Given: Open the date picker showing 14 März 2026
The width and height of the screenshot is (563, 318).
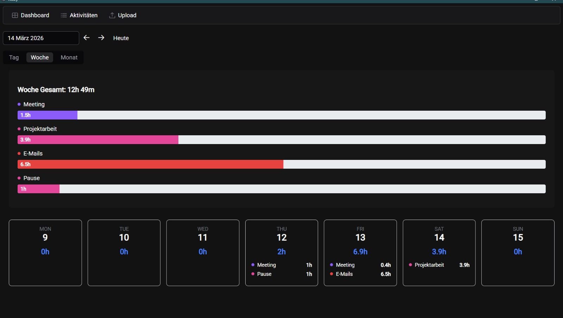Looking at the screenshot, I should [41, 38].
